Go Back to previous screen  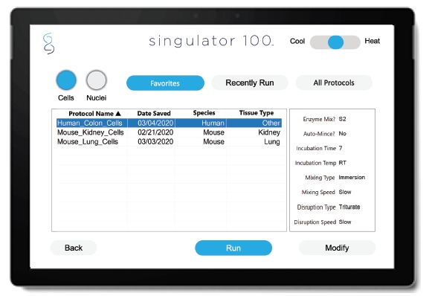74,248
